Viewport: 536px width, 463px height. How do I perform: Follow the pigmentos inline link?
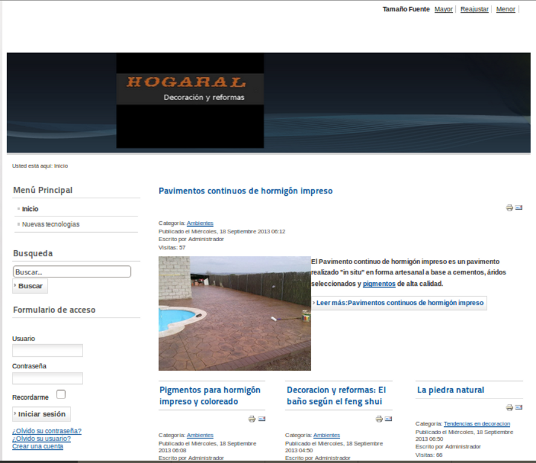(x=377, y=283)
